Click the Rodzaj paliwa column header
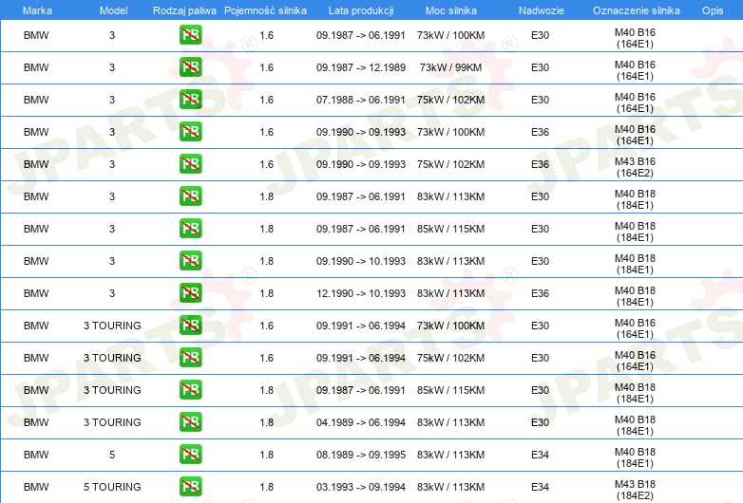Screen dimensions: 743x503 [184, 10]
